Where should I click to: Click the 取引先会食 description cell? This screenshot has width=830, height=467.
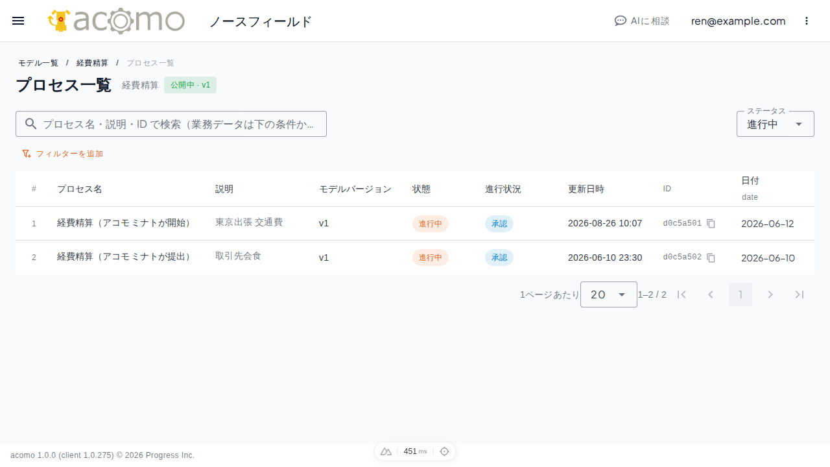(x=238, y=256)
